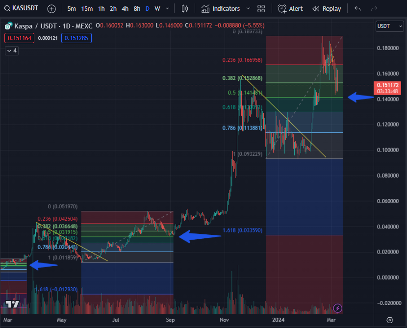Viewport: 407px width, 328px height.
Task: Click the Jul time axis label
Action: [116, 320]
